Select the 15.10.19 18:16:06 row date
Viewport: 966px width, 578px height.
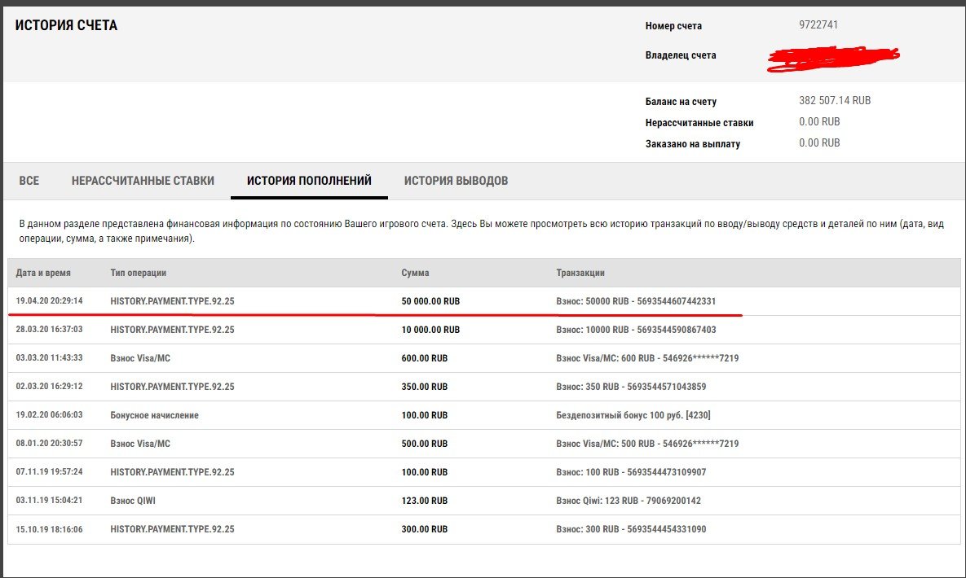point(49,529)
